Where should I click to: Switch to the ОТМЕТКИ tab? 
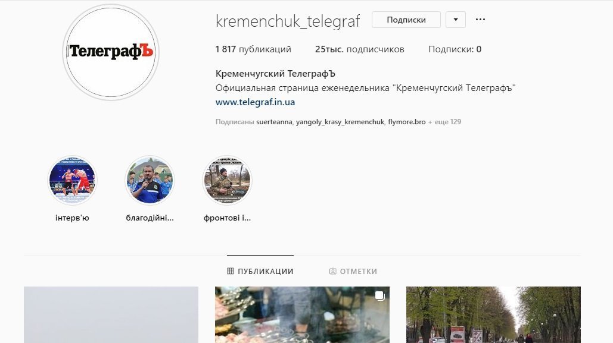(x=353, y=271)
